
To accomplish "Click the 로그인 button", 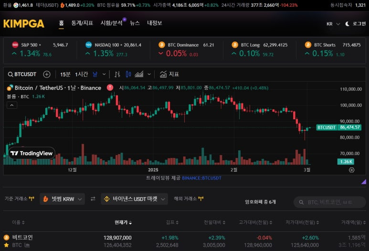I will point(359,24).
